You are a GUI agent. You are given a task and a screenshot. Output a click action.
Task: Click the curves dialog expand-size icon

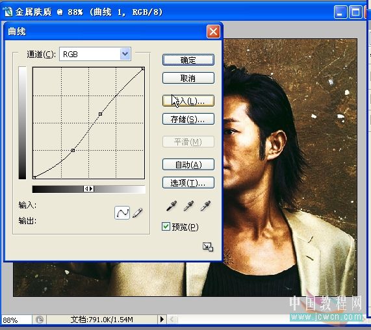pos(208,247)
